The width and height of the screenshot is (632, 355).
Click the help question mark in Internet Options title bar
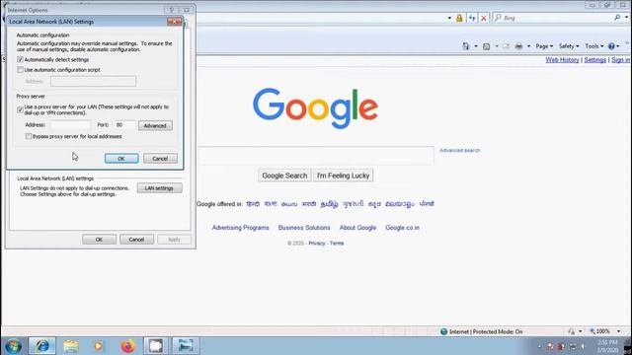pyautogui.click(x=171, y=10)
